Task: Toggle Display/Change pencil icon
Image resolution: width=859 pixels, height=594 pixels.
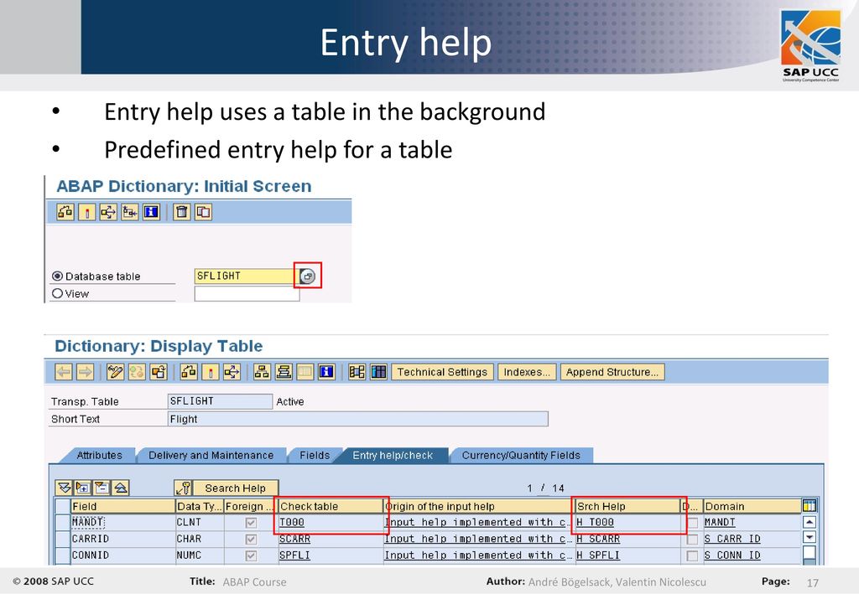Action: pos(115,372)
